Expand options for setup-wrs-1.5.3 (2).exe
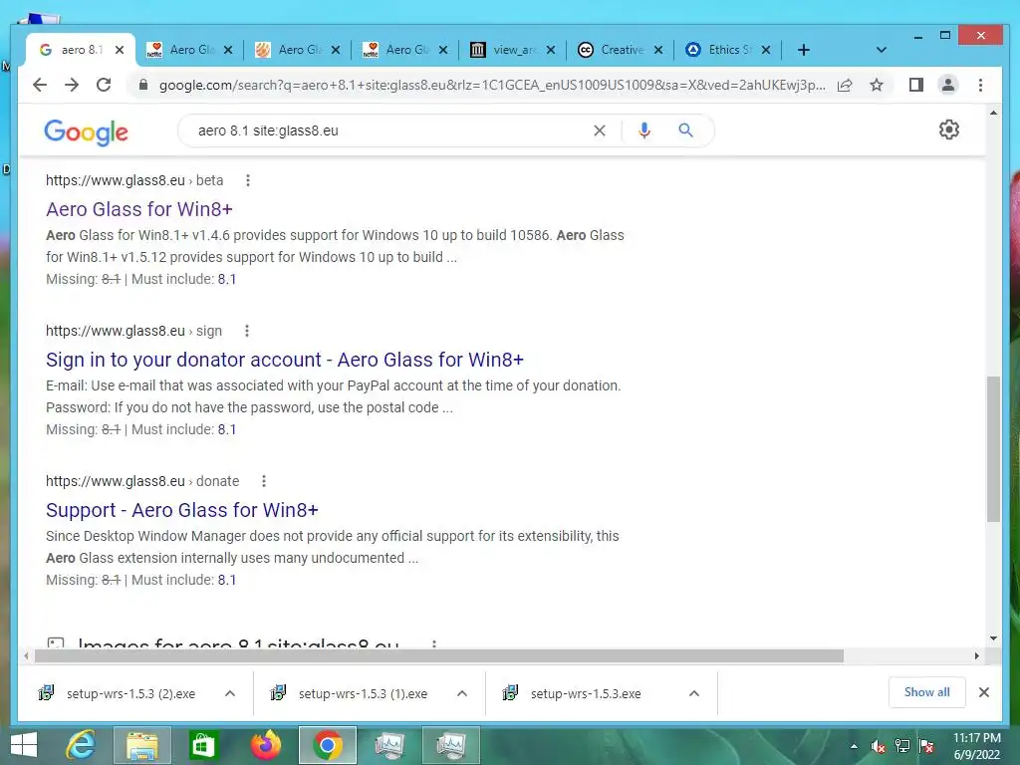 230,693
